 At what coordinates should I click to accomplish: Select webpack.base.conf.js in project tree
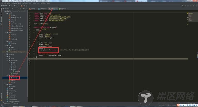pyautogui.click(x=16, y=26)
